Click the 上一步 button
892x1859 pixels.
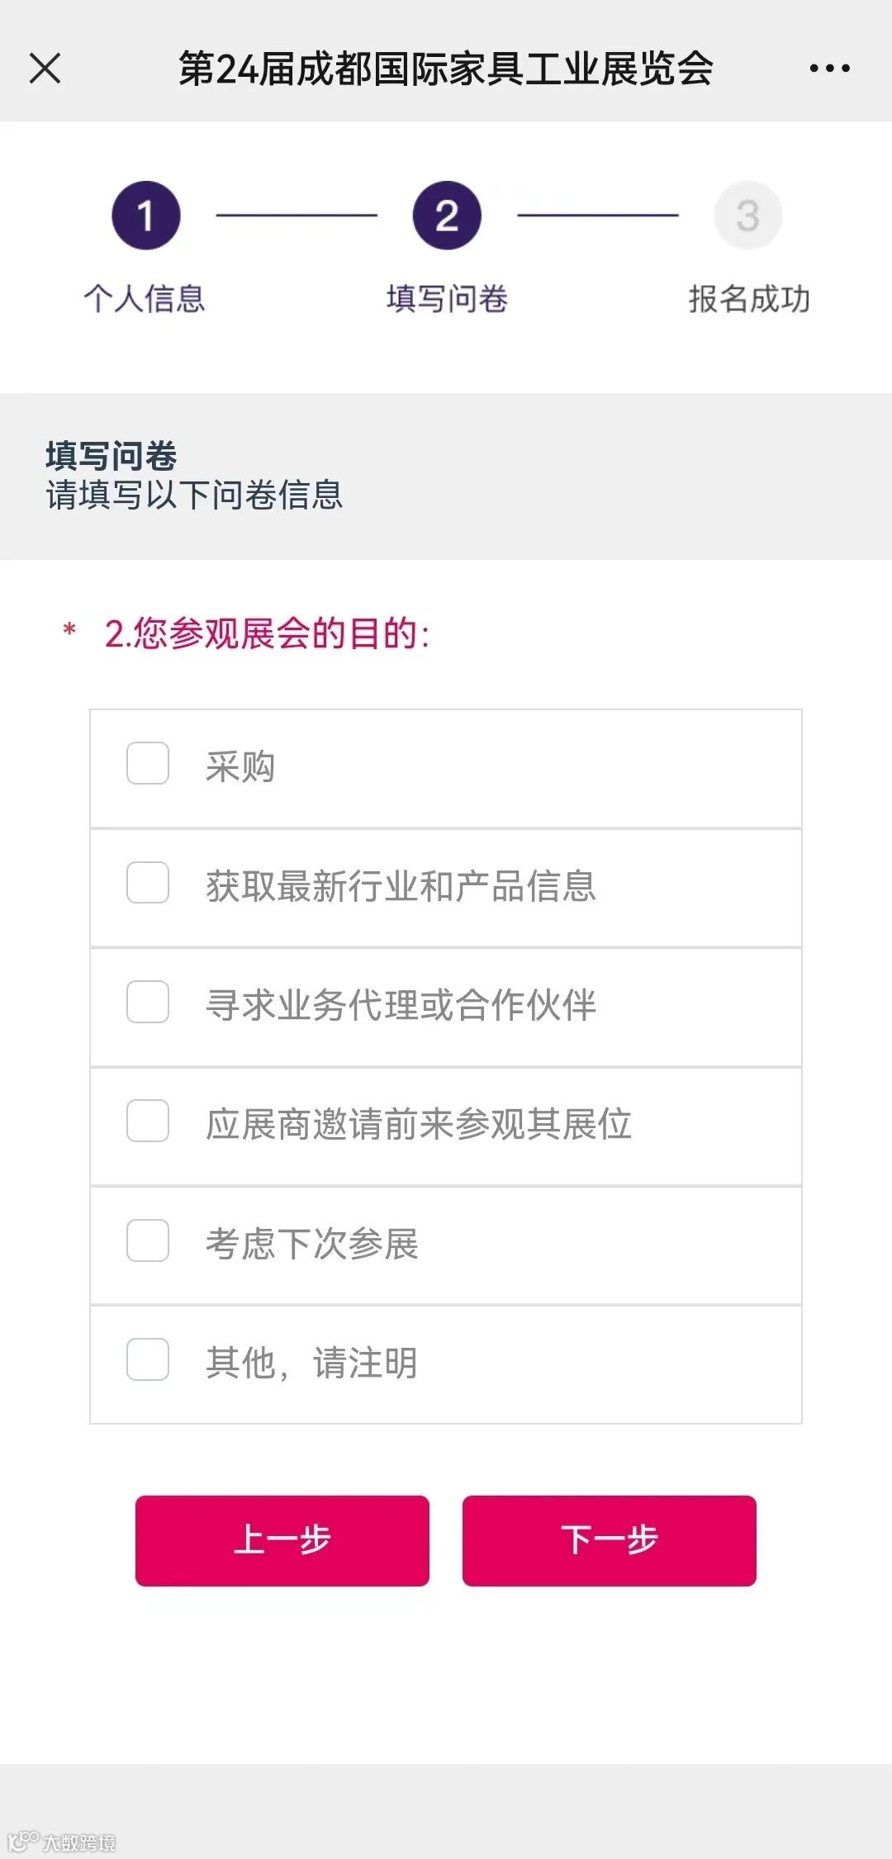click(282, 1540)
